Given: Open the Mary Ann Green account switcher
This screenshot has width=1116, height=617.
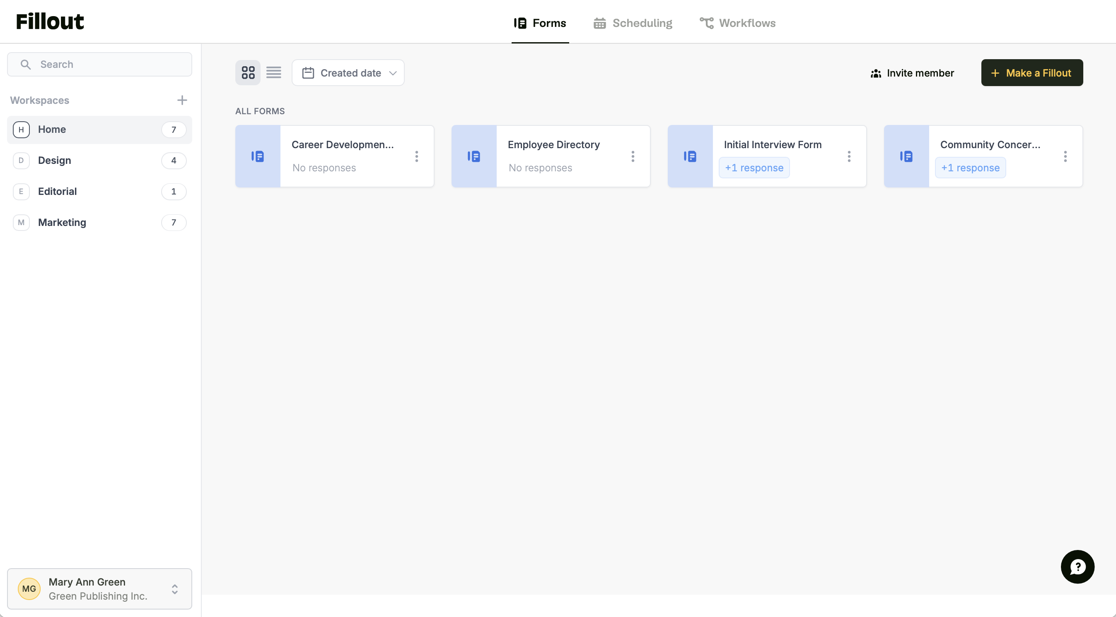Looking at the screenshot, I should [x=100, y=589].
